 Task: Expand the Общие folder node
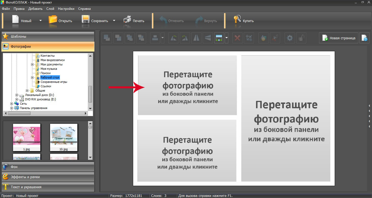pyautogui.click(x=27, y=91)
